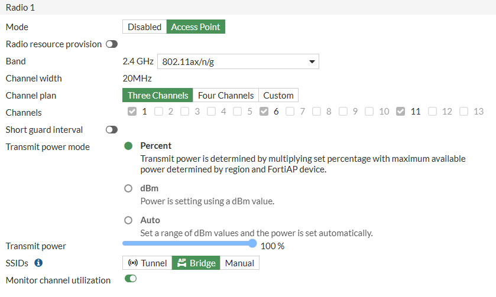Screen dimensions: 496x297
Task: Turn off Monitor channel utilization
Action: [130, 279]
